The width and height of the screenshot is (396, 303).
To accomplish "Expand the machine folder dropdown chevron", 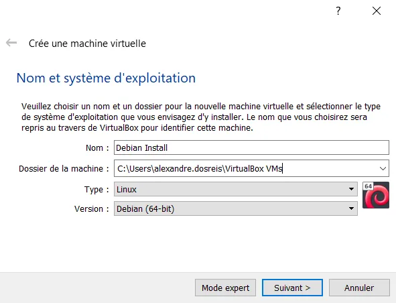I will pos(383,168).
